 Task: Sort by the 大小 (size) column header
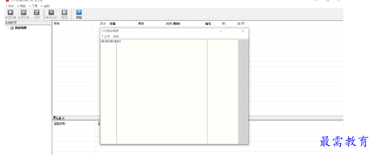pos(100,24)
